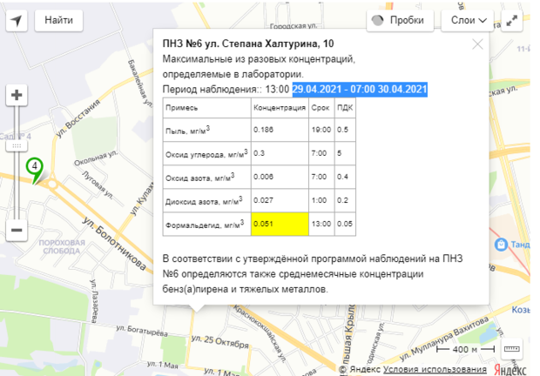The width and height of the screenshot is (540, 376).
Task: Expand the map to fullscreen
Action: click(x=513, y=20)
